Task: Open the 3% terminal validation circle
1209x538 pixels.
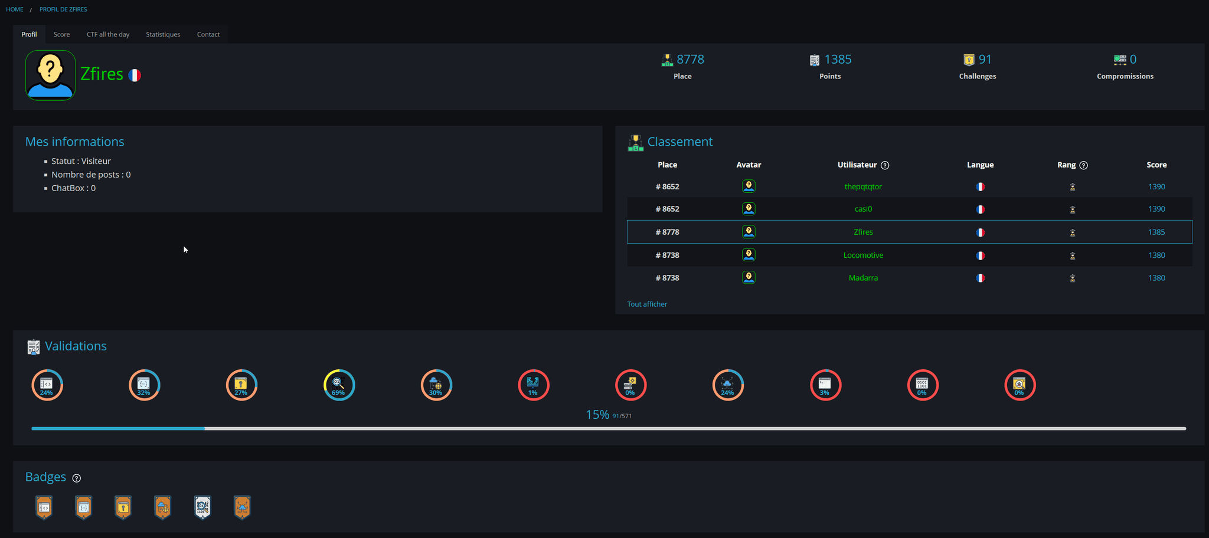Action: pos(825,385)
